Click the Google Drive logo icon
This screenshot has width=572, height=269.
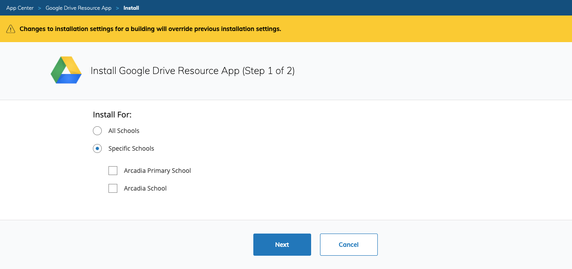click(x=66, y=70)
